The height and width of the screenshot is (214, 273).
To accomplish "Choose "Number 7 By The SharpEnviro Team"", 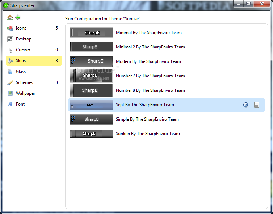I will (x=150, y=76).
